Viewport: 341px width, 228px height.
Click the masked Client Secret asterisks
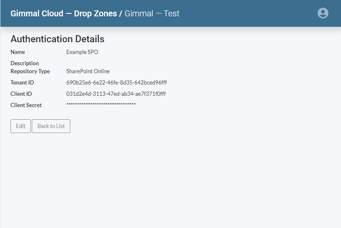tap(101, 104)
